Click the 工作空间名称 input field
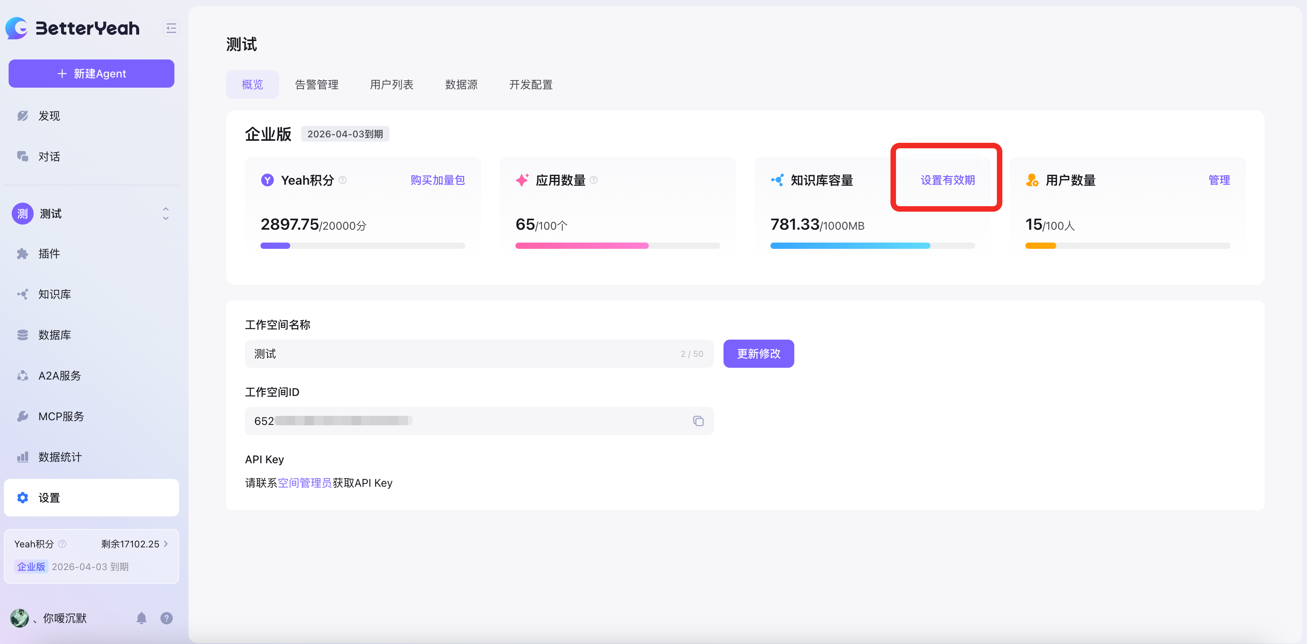 pos(467,354)
